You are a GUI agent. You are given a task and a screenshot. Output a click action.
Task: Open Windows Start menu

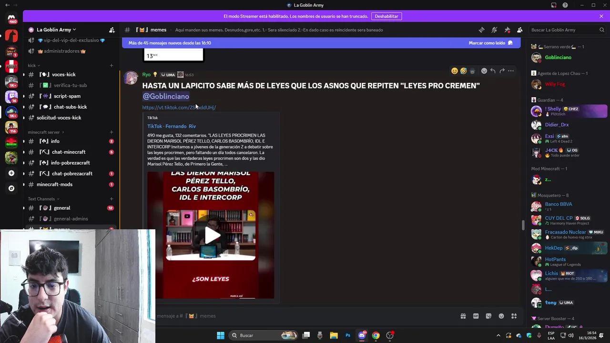click(x=221, y=335)
